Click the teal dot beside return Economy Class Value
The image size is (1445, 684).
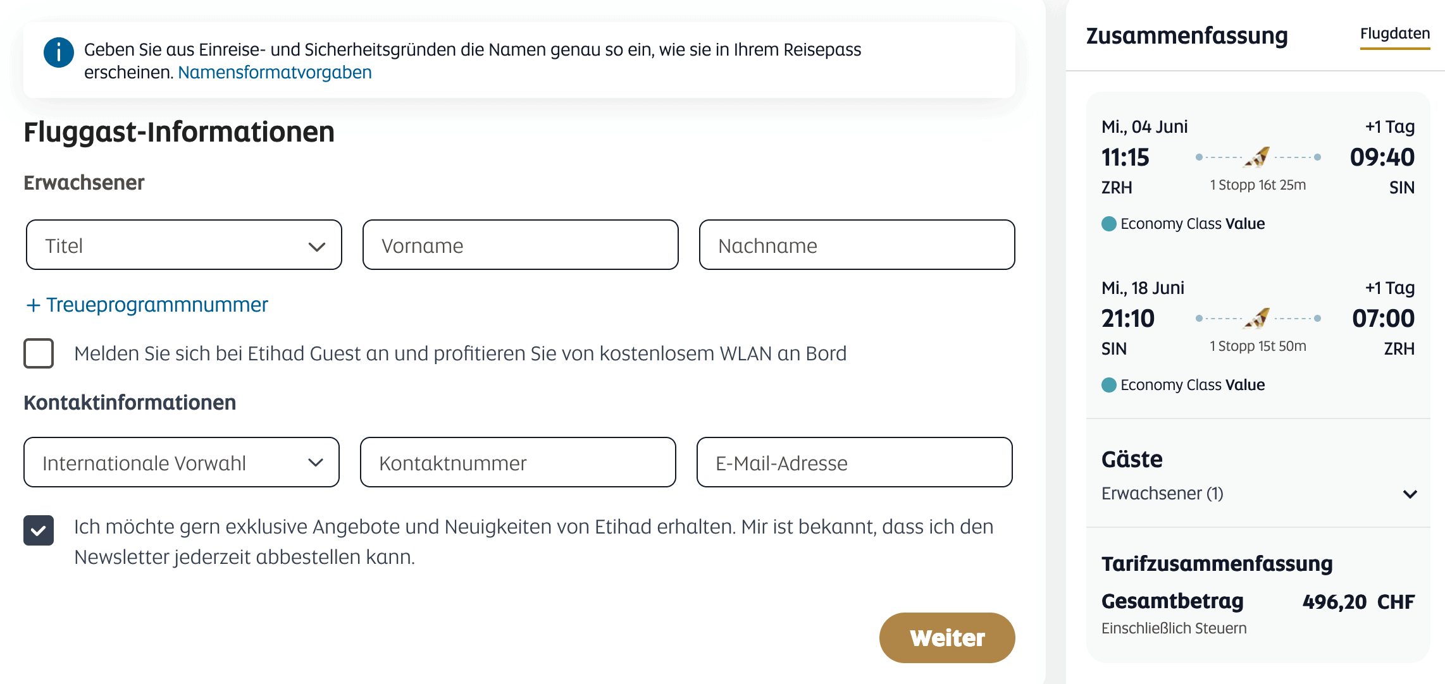(x=1108, y=385)
